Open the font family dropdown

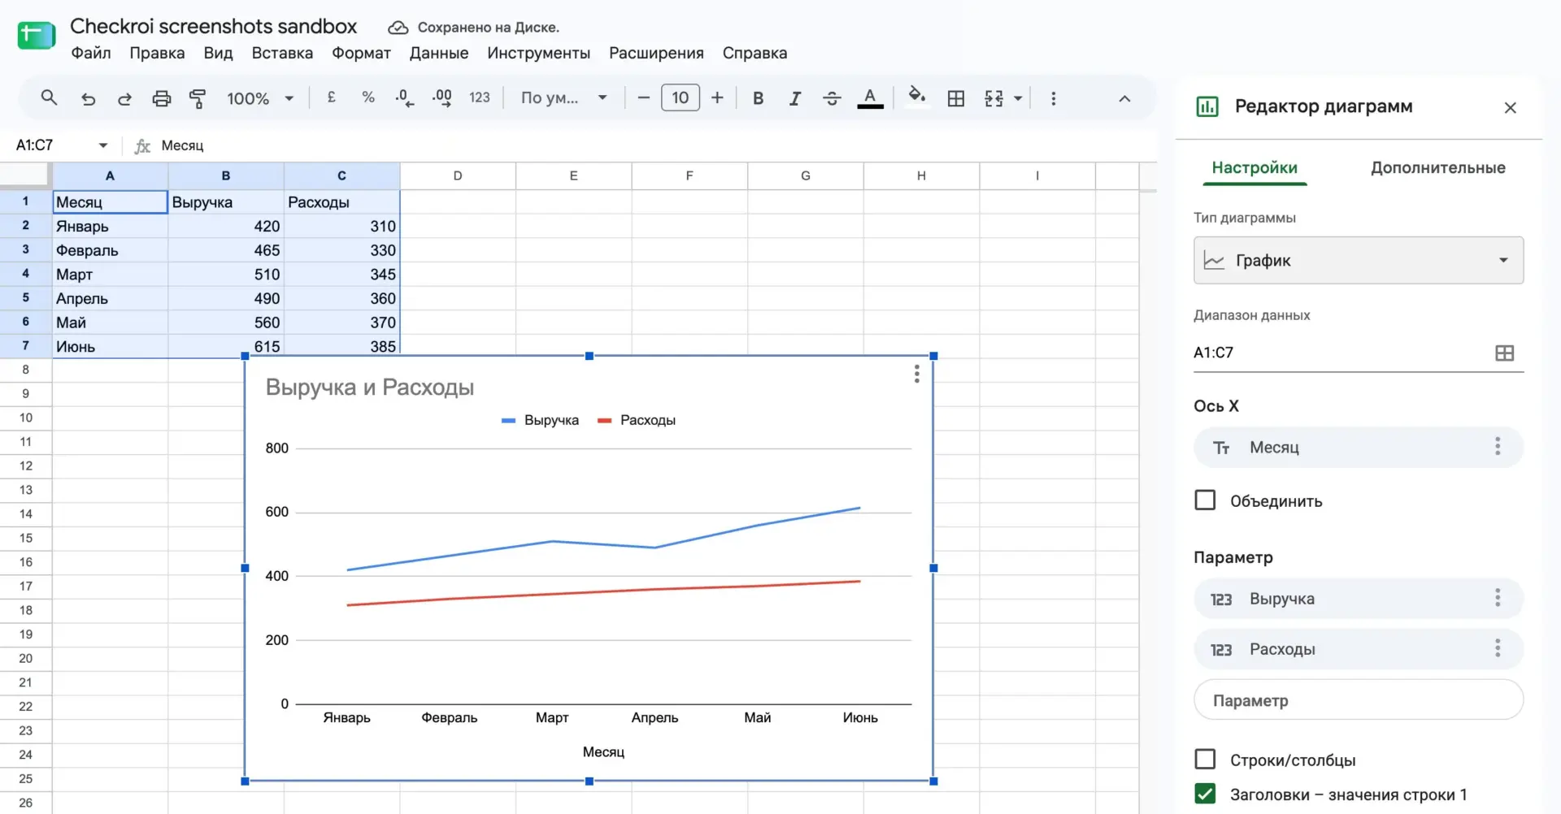(564, 98)
